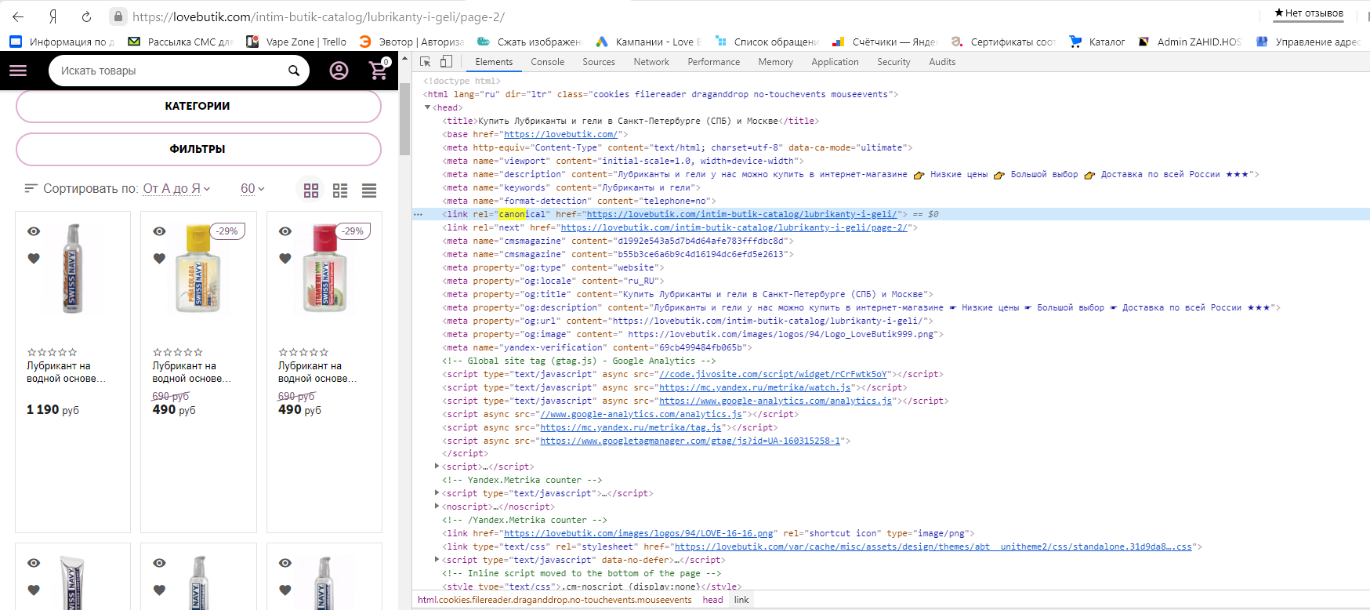Open the Каталог bookmark
This screenshot has width=1370, height=610.
(x=1097, y=42)
